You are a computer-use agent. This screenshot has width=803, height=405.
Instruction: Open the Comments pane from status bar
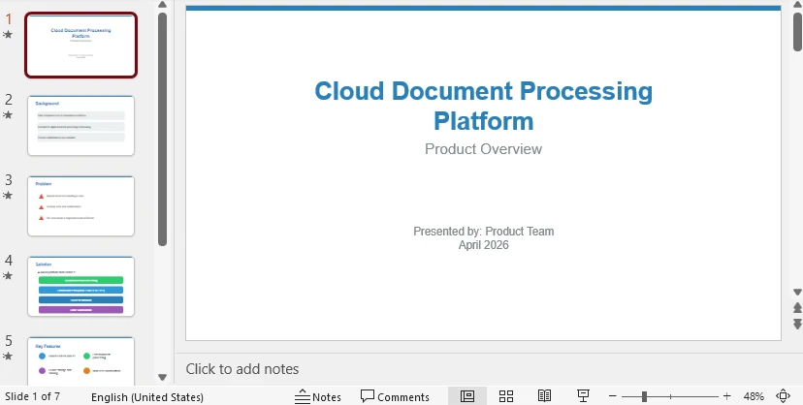point(395,397)
